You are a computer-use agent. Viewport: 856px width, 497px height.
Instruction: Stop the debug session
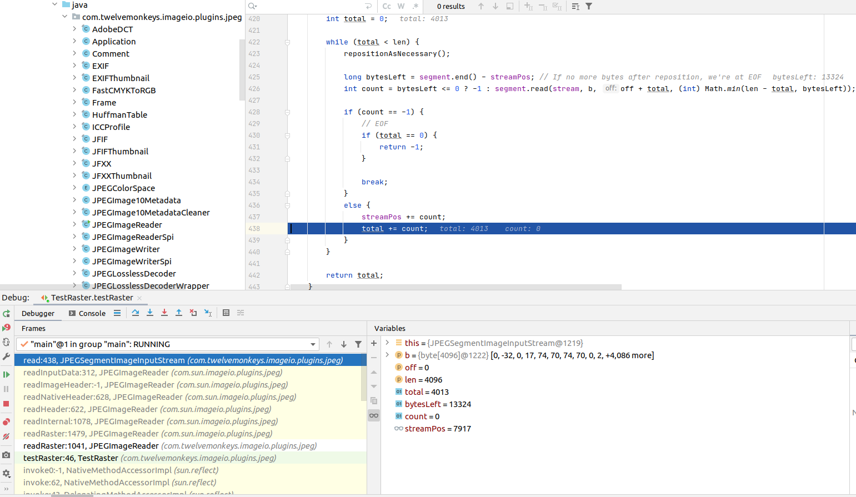click(x=7, y=404)
